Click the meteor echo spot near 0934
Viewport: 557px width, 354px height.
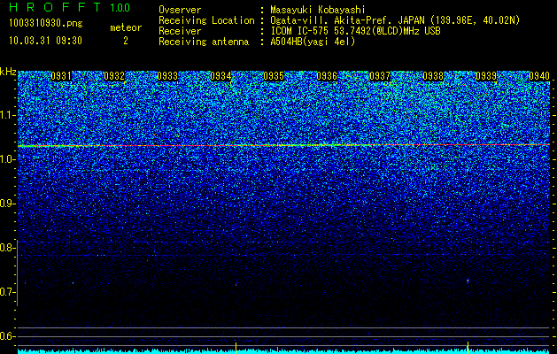[236, 284]
